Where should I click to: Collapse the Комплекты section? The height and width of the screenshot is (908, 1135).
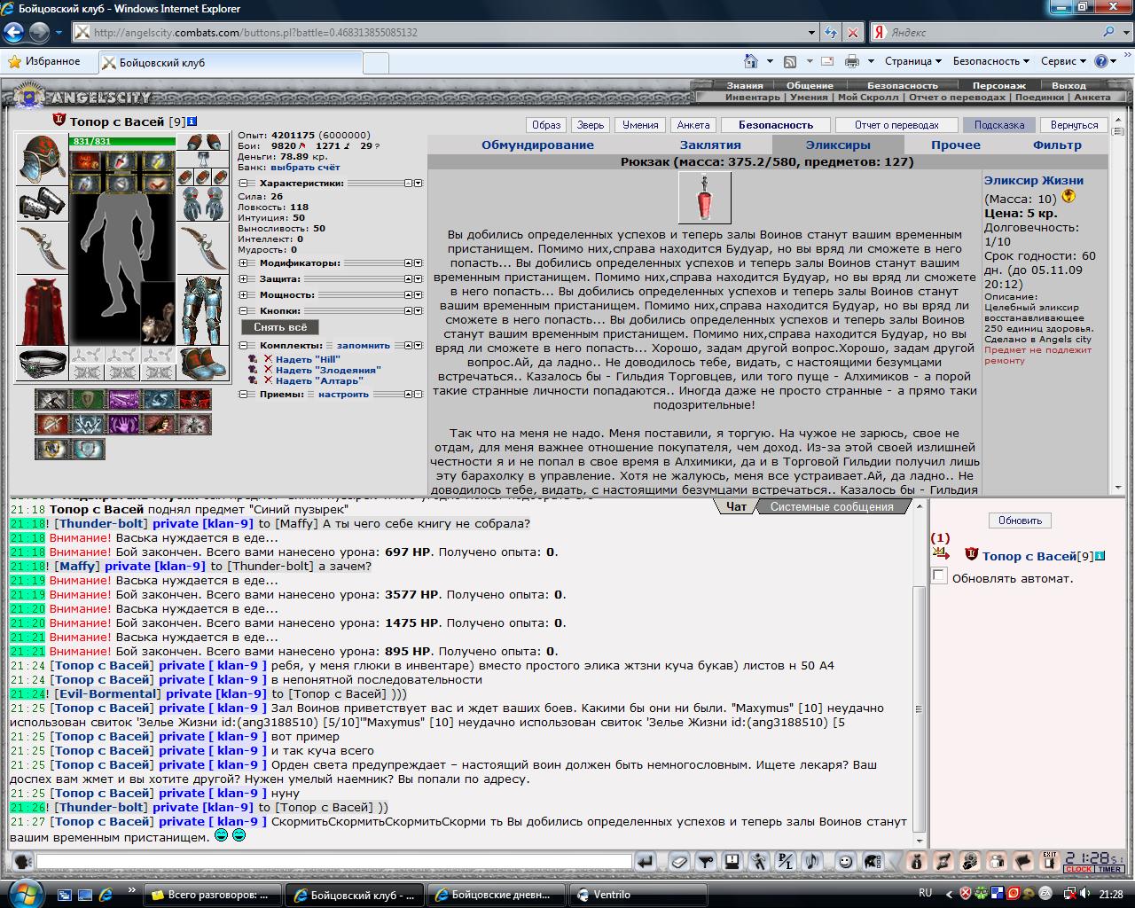click(x=244, y=346)
